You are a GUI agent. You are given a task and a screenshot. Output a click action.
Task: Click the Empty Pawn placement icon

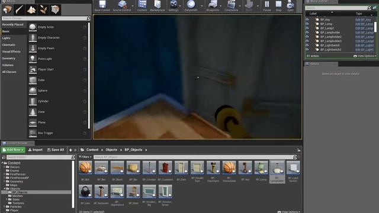(x=33, y=49)
